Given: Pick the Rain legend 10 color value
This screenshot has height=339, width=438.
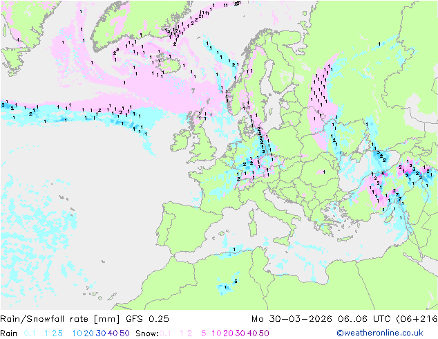Looking at the screenshot, I should (x=77, y=333).
